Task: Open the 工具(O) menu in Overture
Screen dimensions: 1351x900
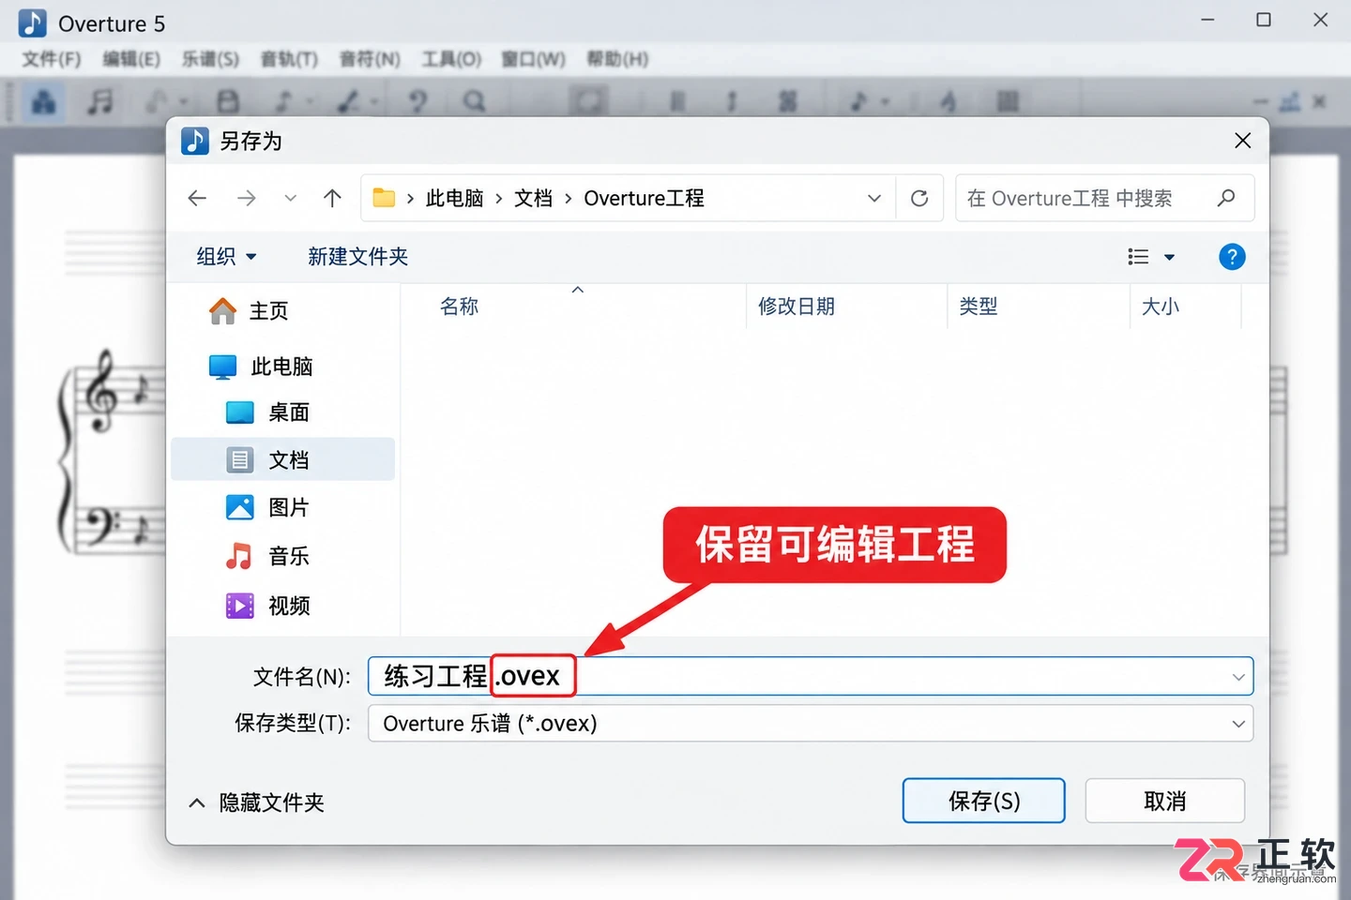Action: [x=451, y=59]
